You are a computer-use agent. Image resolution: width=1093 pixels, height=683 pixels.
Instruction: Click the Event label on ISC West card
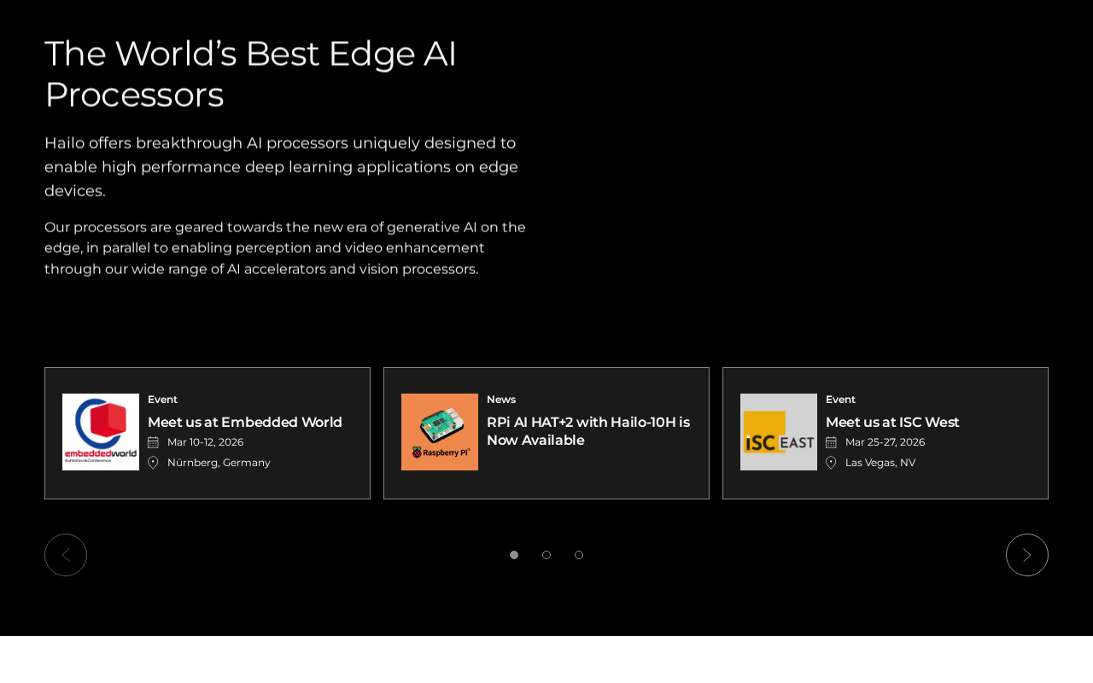840,400
